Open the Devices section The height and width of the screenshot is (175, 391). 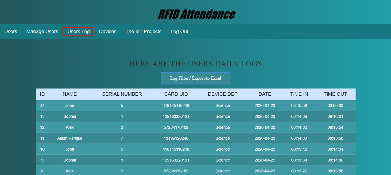(x=107, y=31)
